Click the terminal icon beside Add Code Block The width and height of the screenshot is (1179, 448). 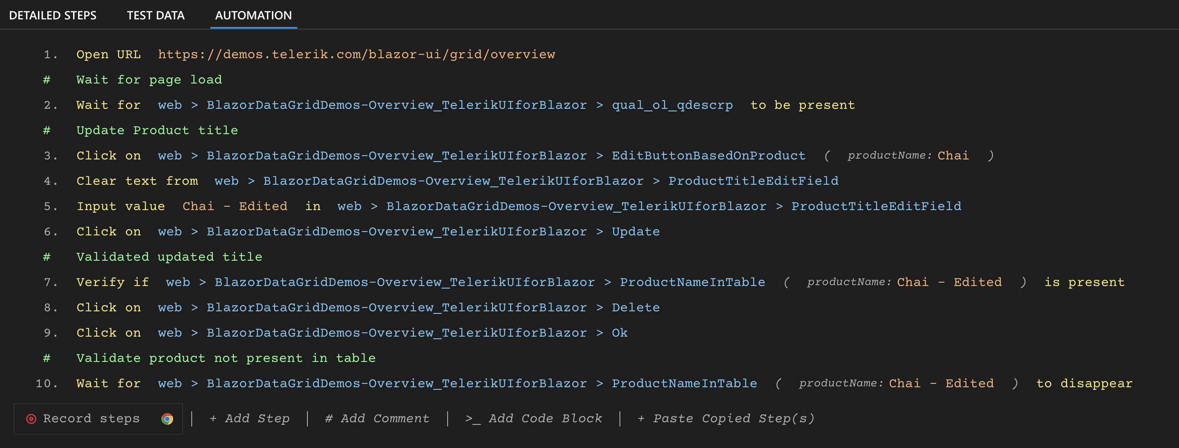473,418
